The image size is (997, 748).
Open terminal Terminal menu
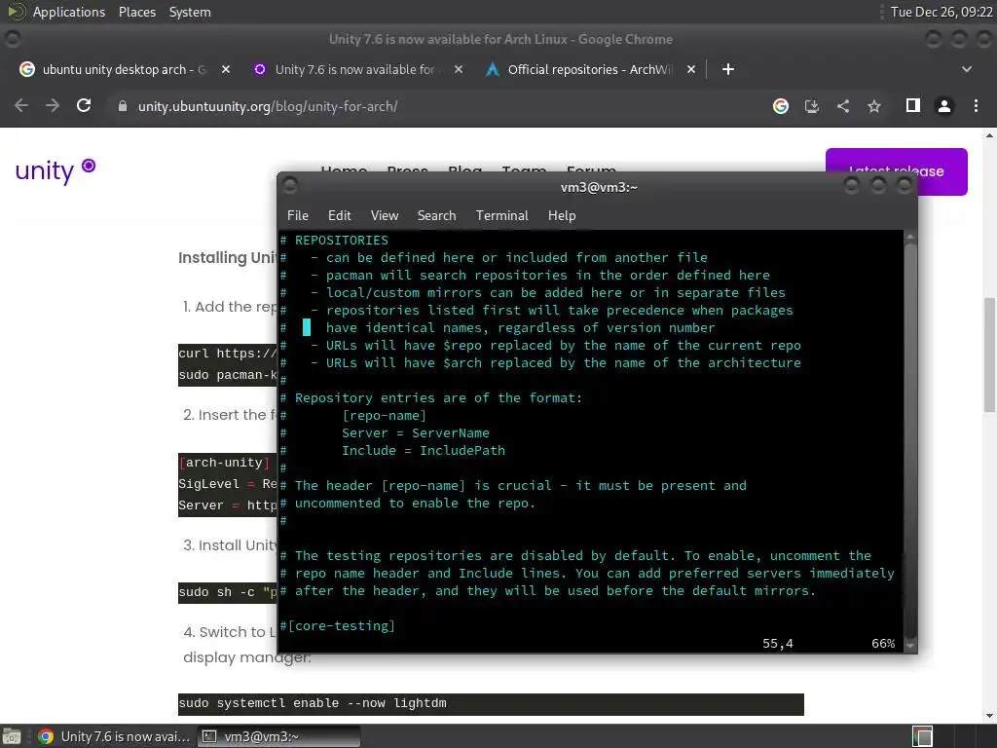pyautogui.click(x=501, y=215)
